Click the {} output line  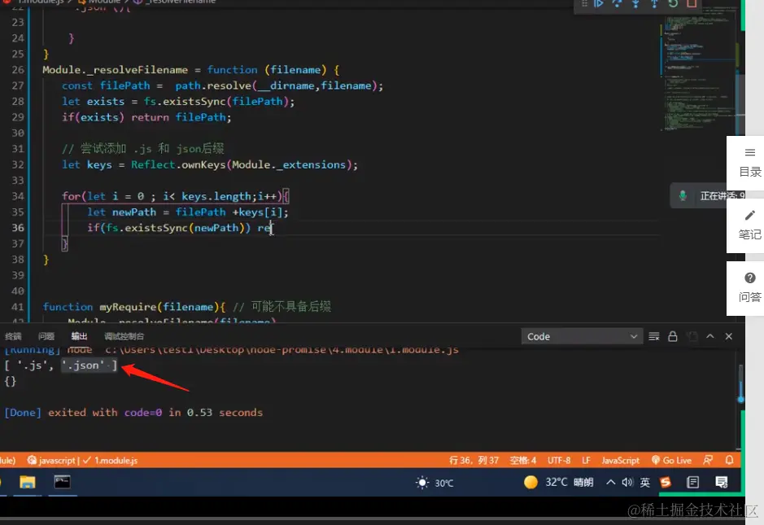[x=11, y=381]
